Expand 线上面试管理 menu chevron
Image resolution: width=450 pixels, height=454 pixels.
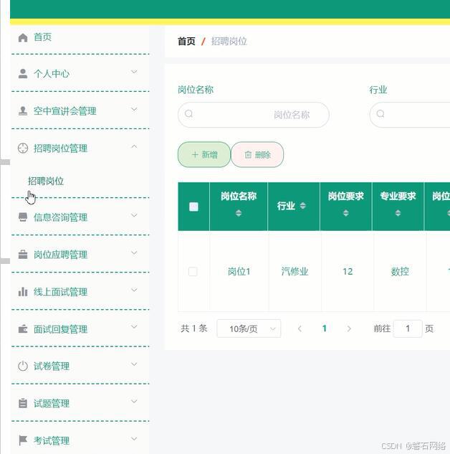coord(134,290)
